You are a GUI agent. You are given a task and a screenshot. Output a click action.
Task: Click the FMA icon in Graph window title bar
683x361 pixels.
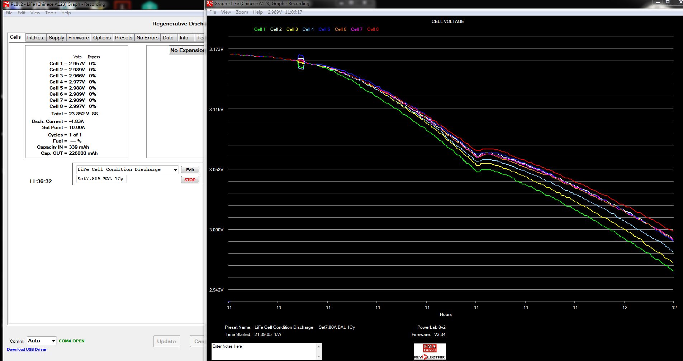click(210, 4)
